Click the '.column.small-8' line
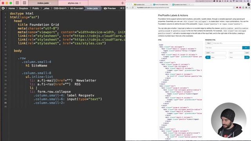This screenshot has height=141, width=251. pos(36,73)
